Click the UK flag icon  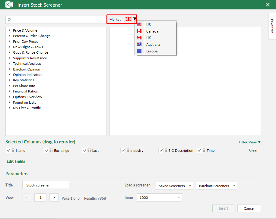click(x=139, y=38)
